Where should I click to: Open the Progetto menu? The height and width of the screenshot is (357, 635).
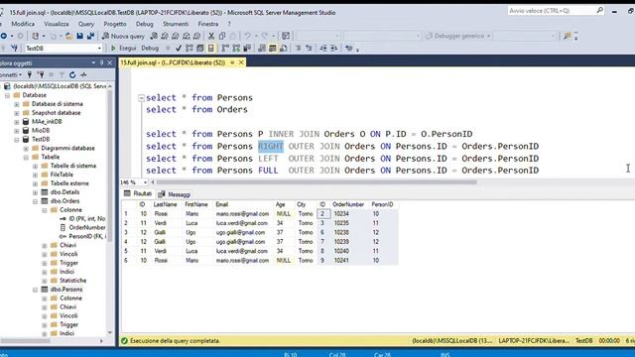[115, 24]
